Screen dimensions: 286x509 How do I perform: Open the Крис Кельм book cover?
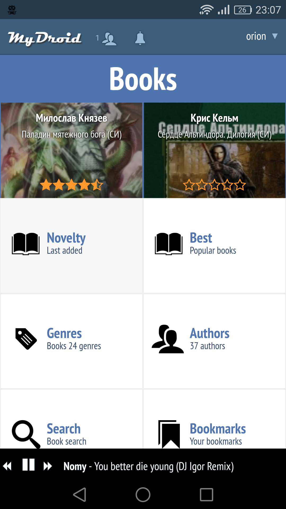[215, 150]
